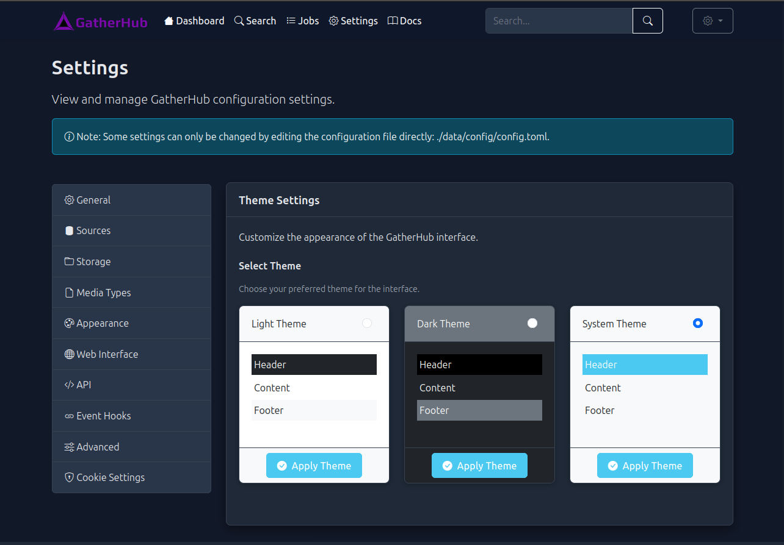
Task: Open the Docs page from the navbar
Action: tap(404, 20)
